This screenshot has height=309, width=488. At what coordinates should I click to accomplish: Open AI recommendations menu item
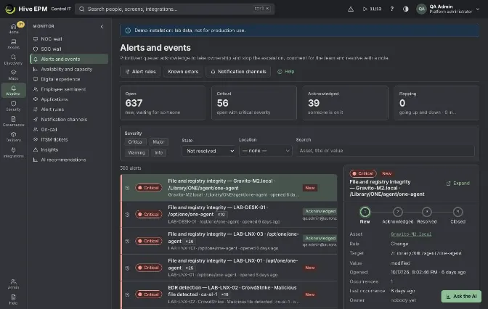pos(69,160)
